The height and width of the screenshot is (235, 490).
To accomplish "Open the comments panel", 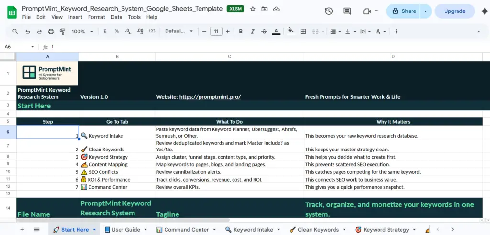I will tap(346, 11).
